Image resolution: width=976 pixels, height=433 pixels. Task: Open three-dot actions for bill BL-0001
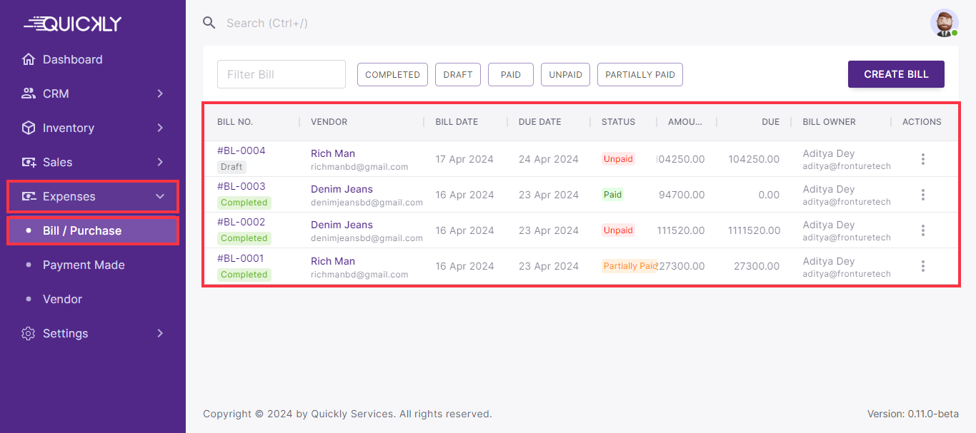point(922,266)
